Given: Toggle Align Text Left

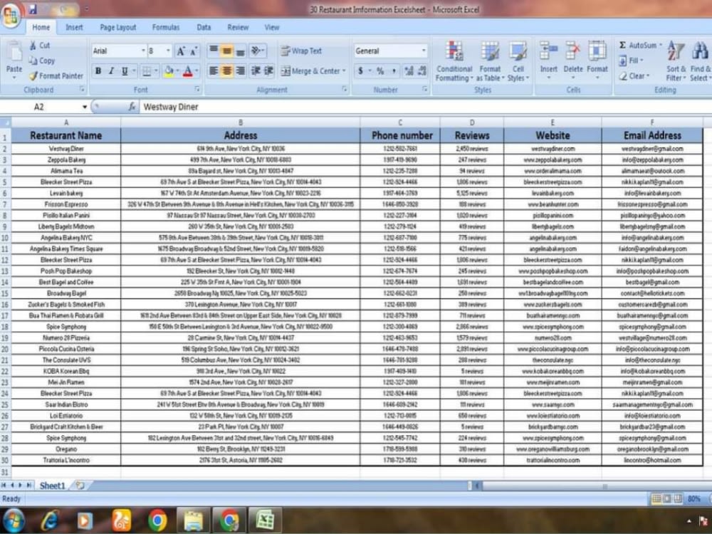Looking at the screenshot, I should [x=213, y=70].
